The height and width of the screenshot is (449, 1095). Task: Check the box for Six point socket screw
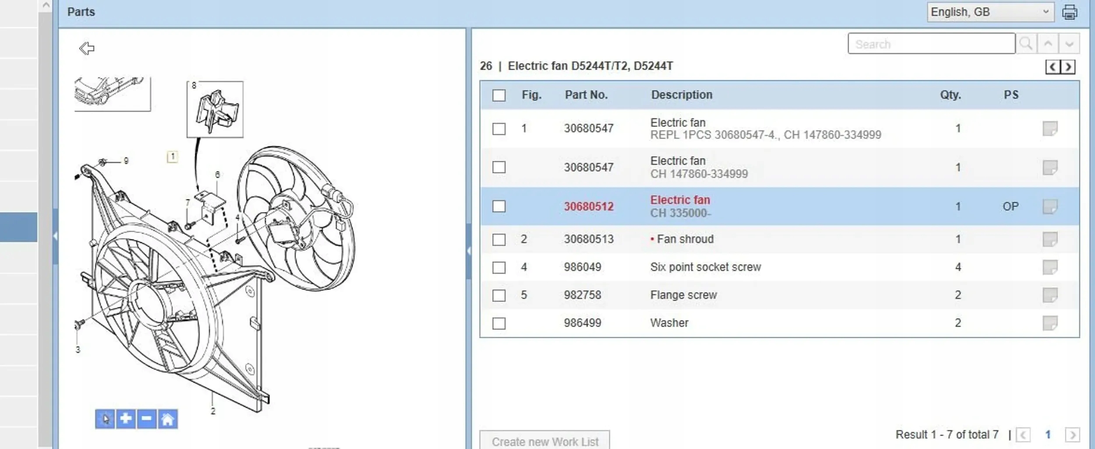pos(499,268)
